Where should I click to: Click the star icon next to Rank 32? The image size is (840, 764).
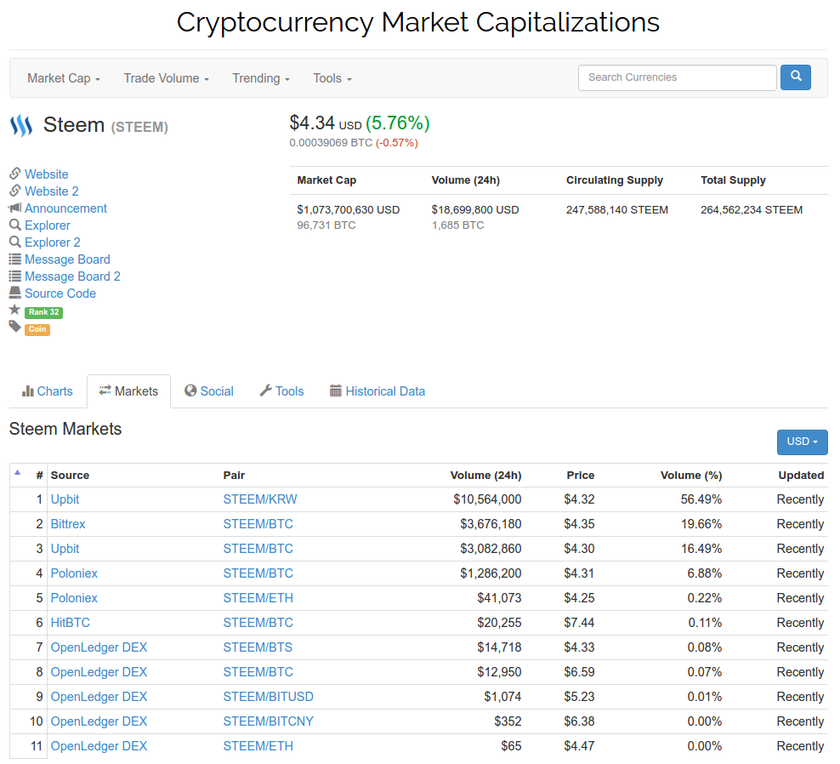coord(15,310)
